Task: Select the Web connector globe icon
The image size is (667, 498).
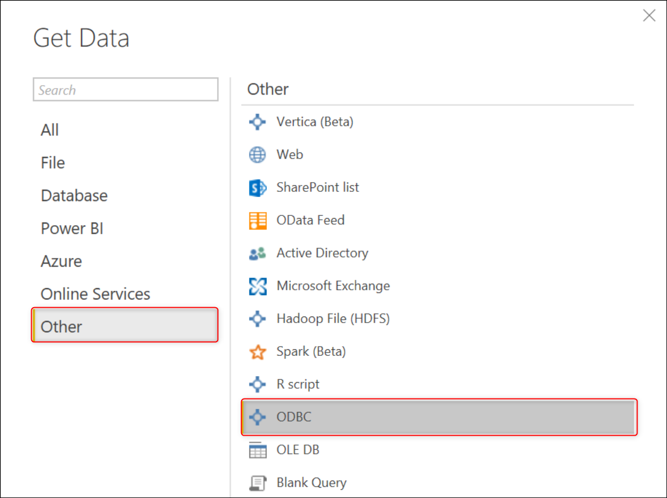Action: 257,155
